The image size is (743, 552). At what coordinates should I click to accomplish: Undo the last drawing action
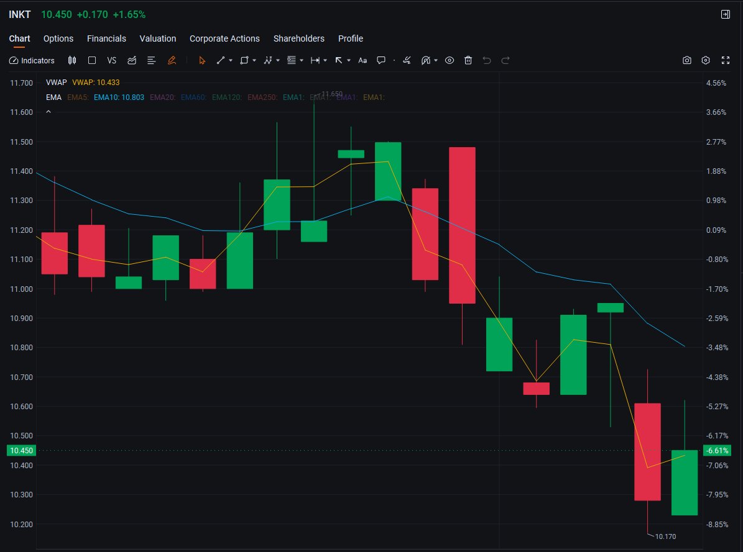487,60
